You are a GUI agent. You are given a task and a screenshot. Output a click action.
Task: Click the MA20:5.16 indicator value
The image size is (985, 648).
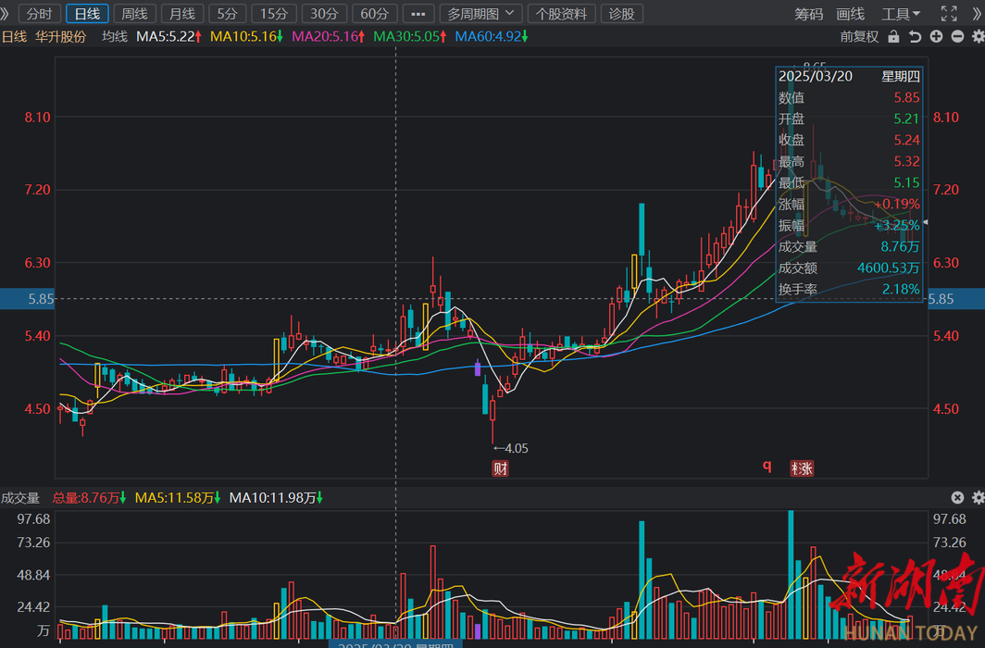[328, 36]
